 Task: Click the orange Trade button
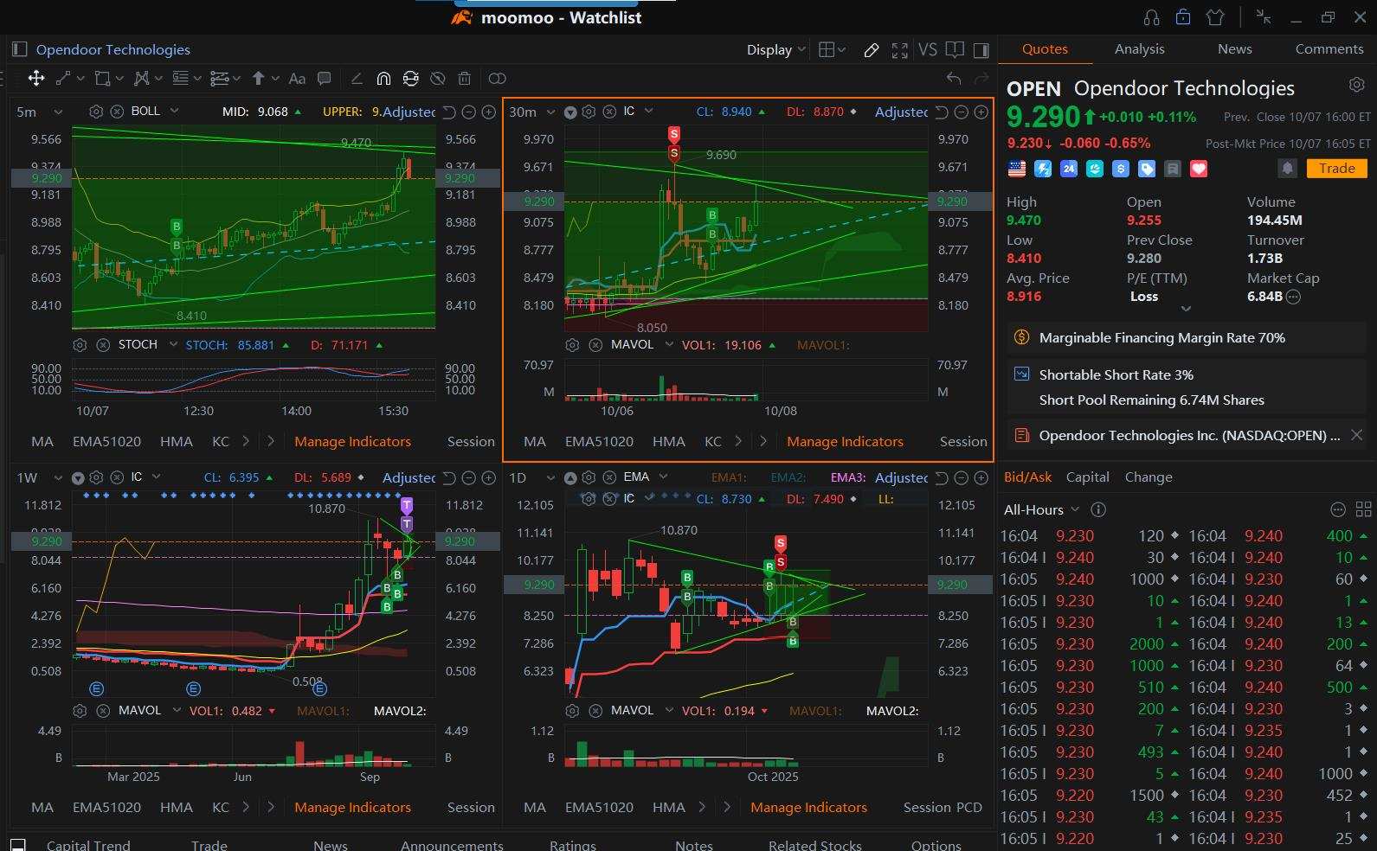coord(1336,169)
